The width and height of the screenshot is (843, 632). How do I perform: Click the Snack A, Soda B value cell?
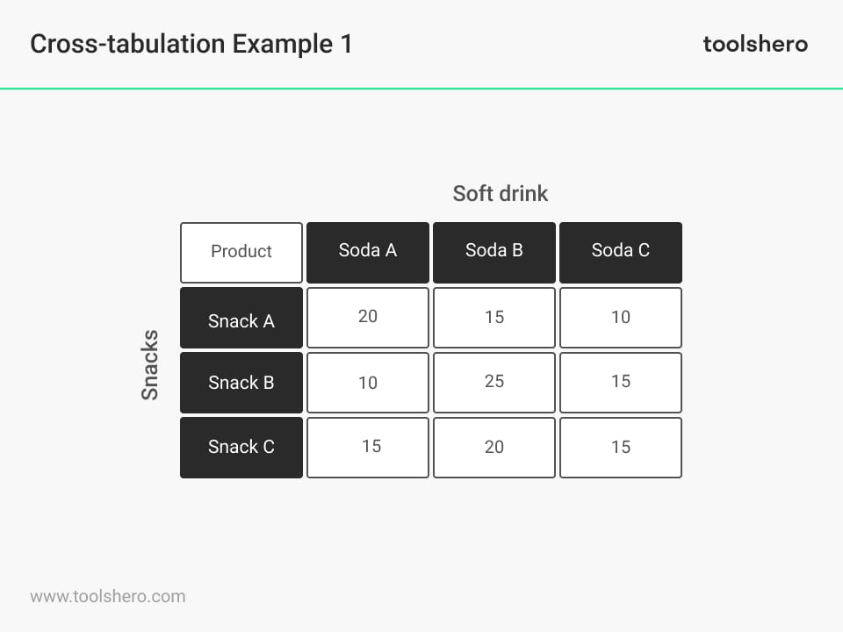[494, 318]
